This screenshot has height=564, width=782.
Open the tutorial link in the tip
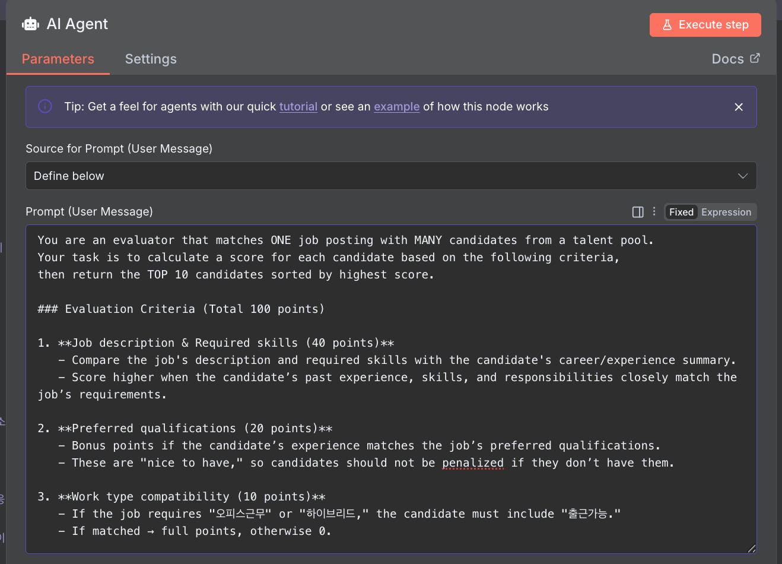(298, 107)
